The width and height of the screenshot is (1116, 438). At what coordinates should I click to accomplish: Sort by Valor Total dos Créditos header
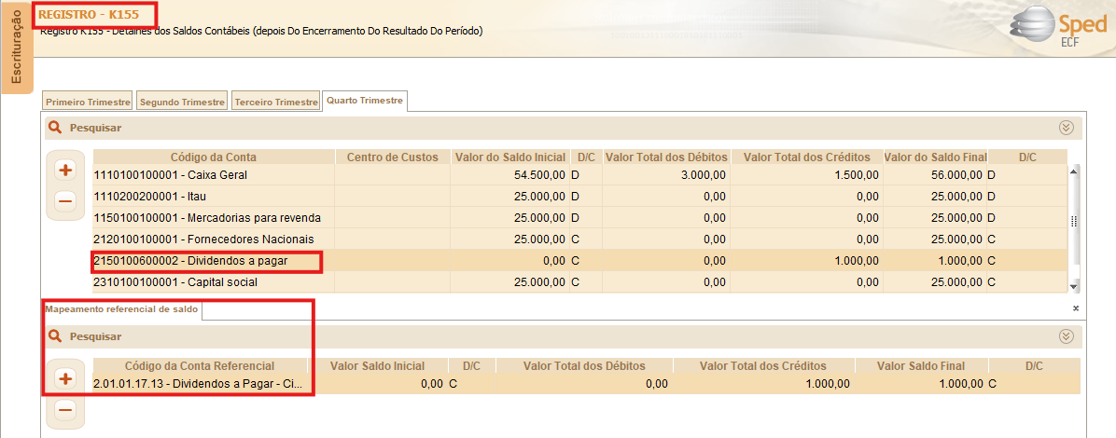click(806, 157)
